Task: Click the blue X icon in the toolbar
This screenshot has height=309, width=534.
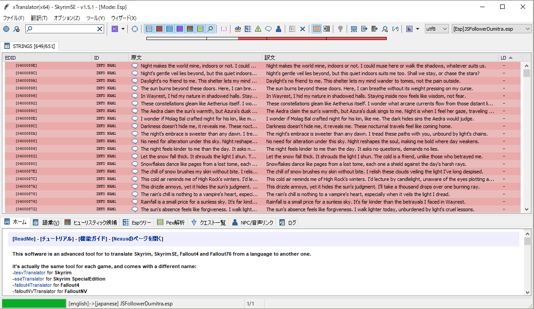Action: (303, 29)
